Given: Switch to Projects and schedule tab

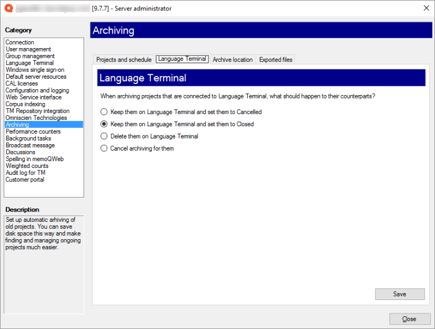Looking at the screenshot, I should 124,60.
